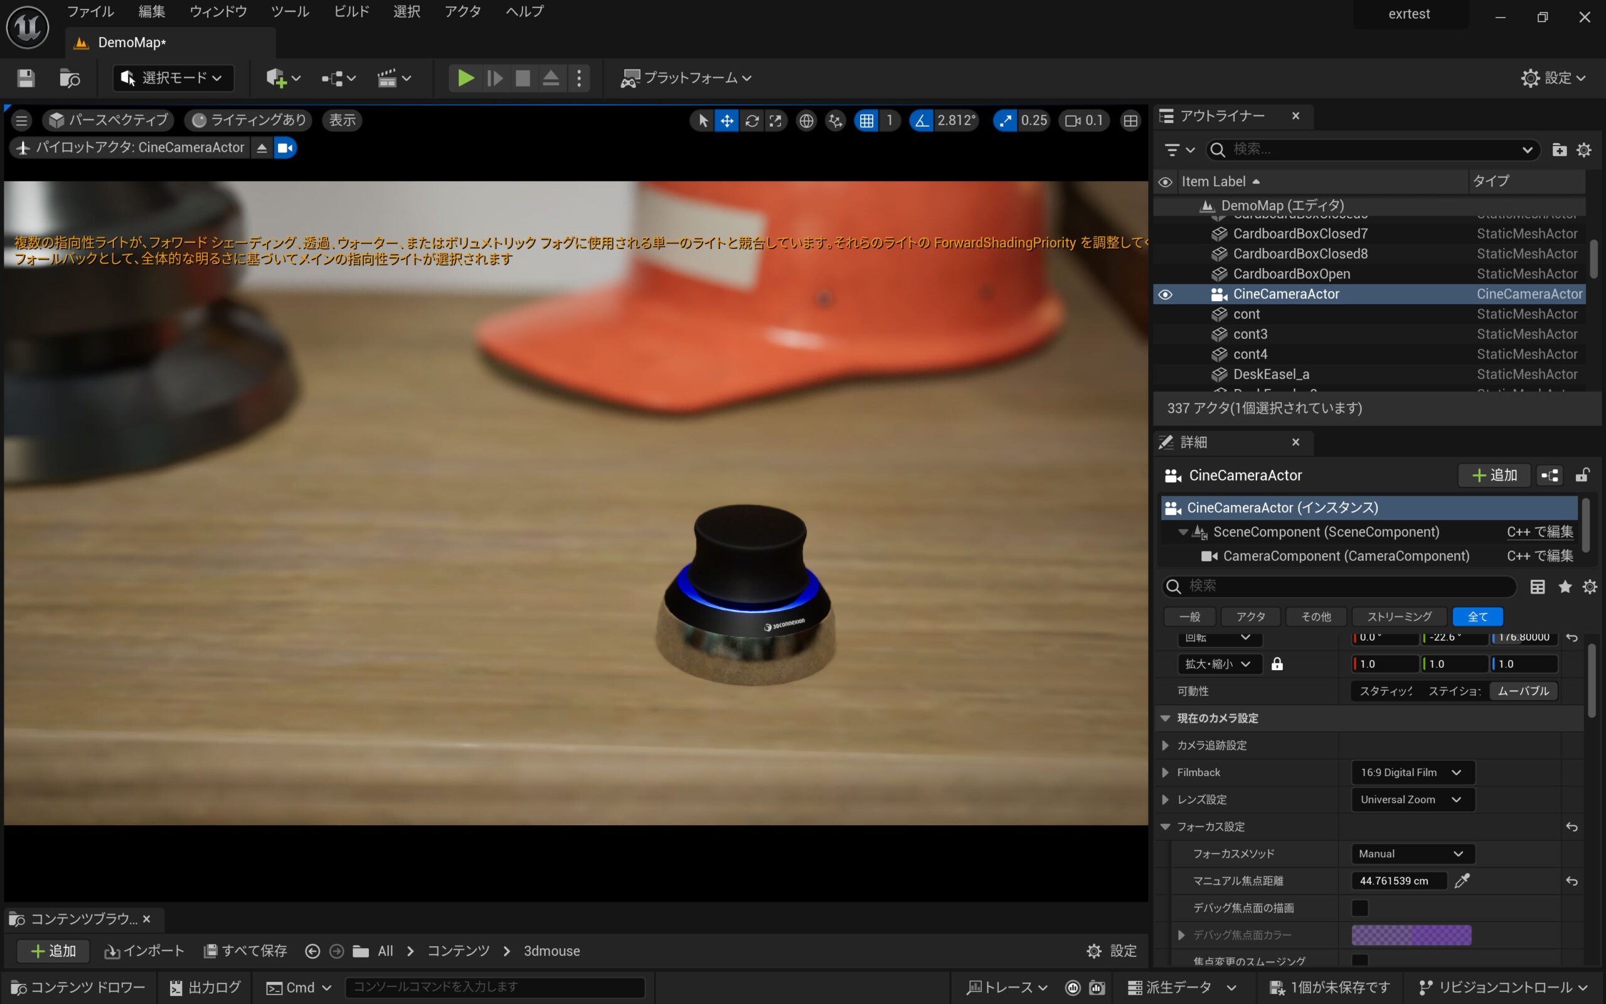The image size is (1606, 1004).
Task: Pick focus distance with eyedropper icon
Action: (1462, 880)
